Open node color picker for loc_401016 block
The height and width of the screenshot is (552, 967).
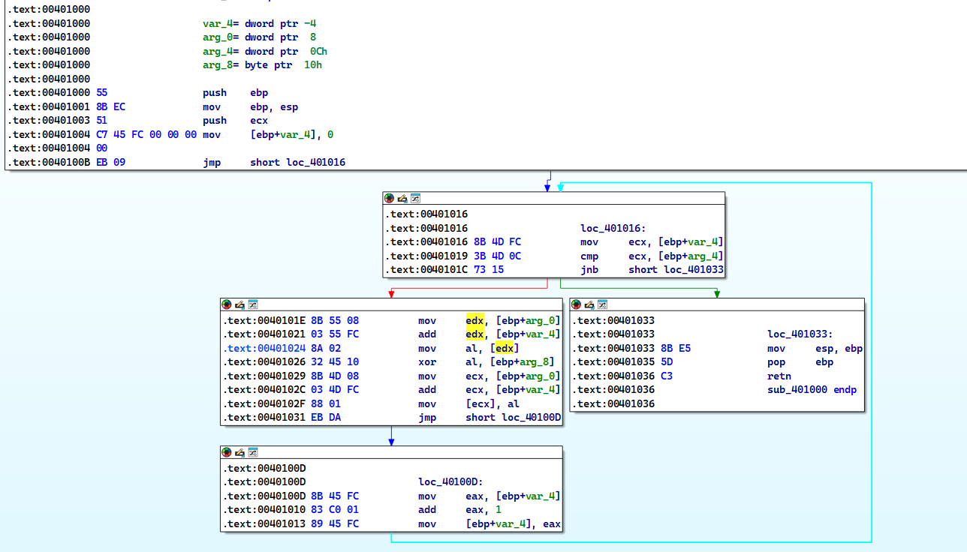coord(389,199)
